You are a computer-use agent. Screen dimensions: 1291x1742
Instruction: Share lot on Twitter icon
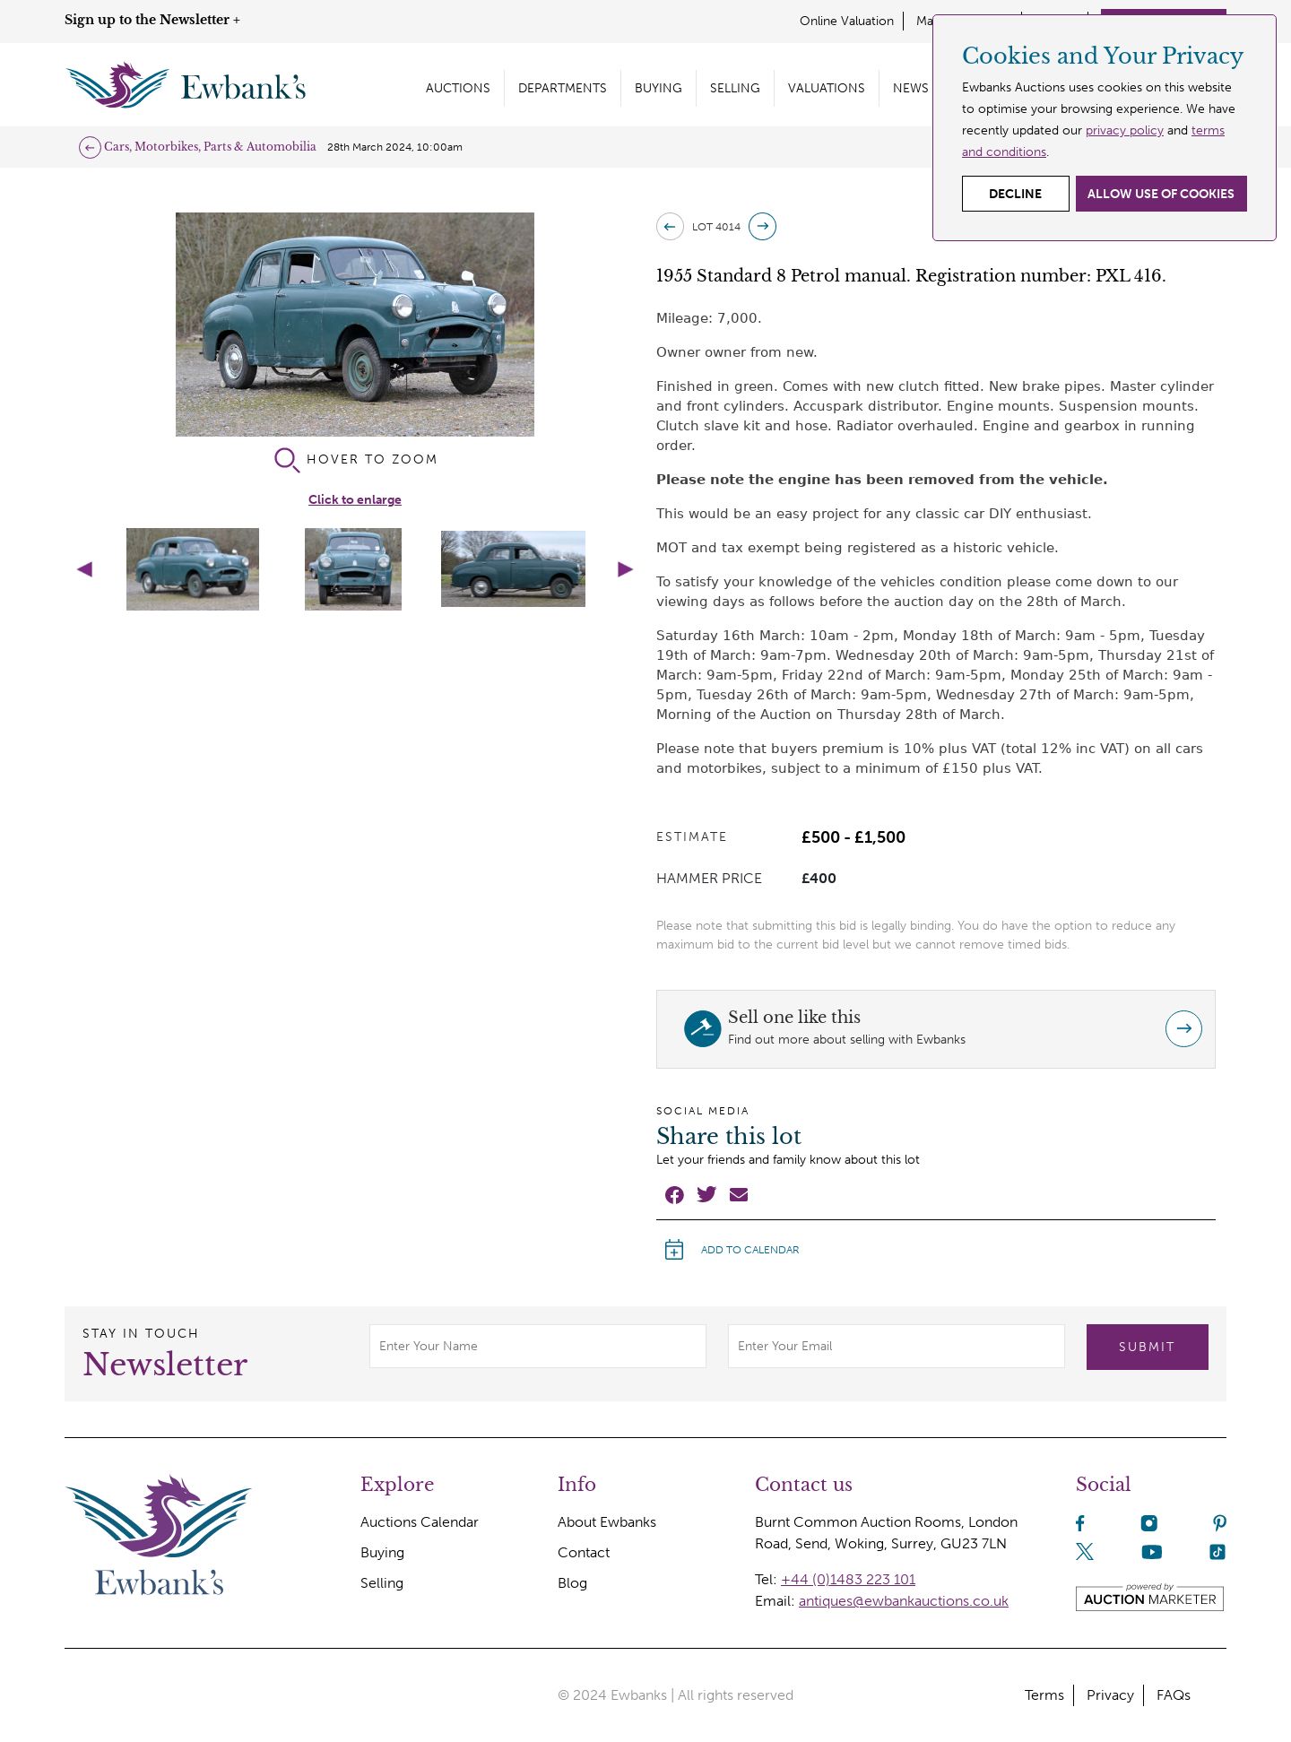pos(706,1194)
